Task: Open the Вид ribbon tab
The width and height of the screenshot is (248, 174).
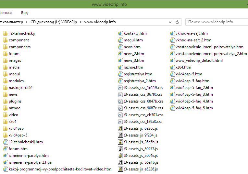Action: click(24, 13)
